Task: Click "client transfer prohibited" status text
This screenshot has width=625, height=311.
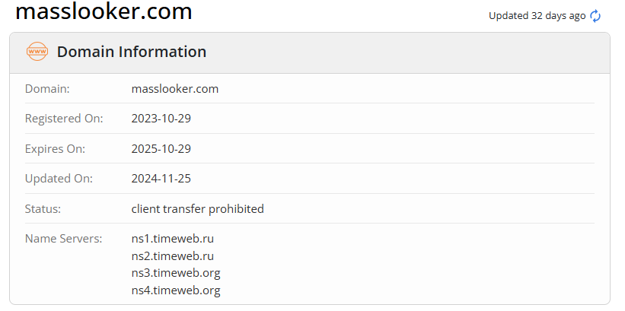Action: click(x=197, y=208)
